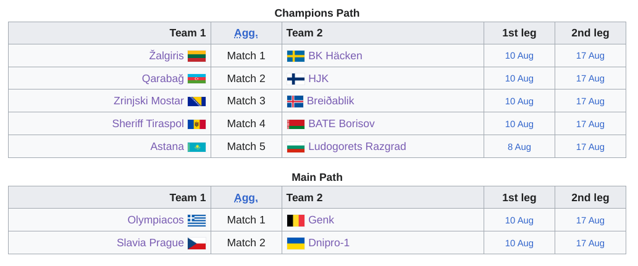
Task: Click the Moldovan flag next to Sheriff Tiraspol
Action: pos(196,124)
